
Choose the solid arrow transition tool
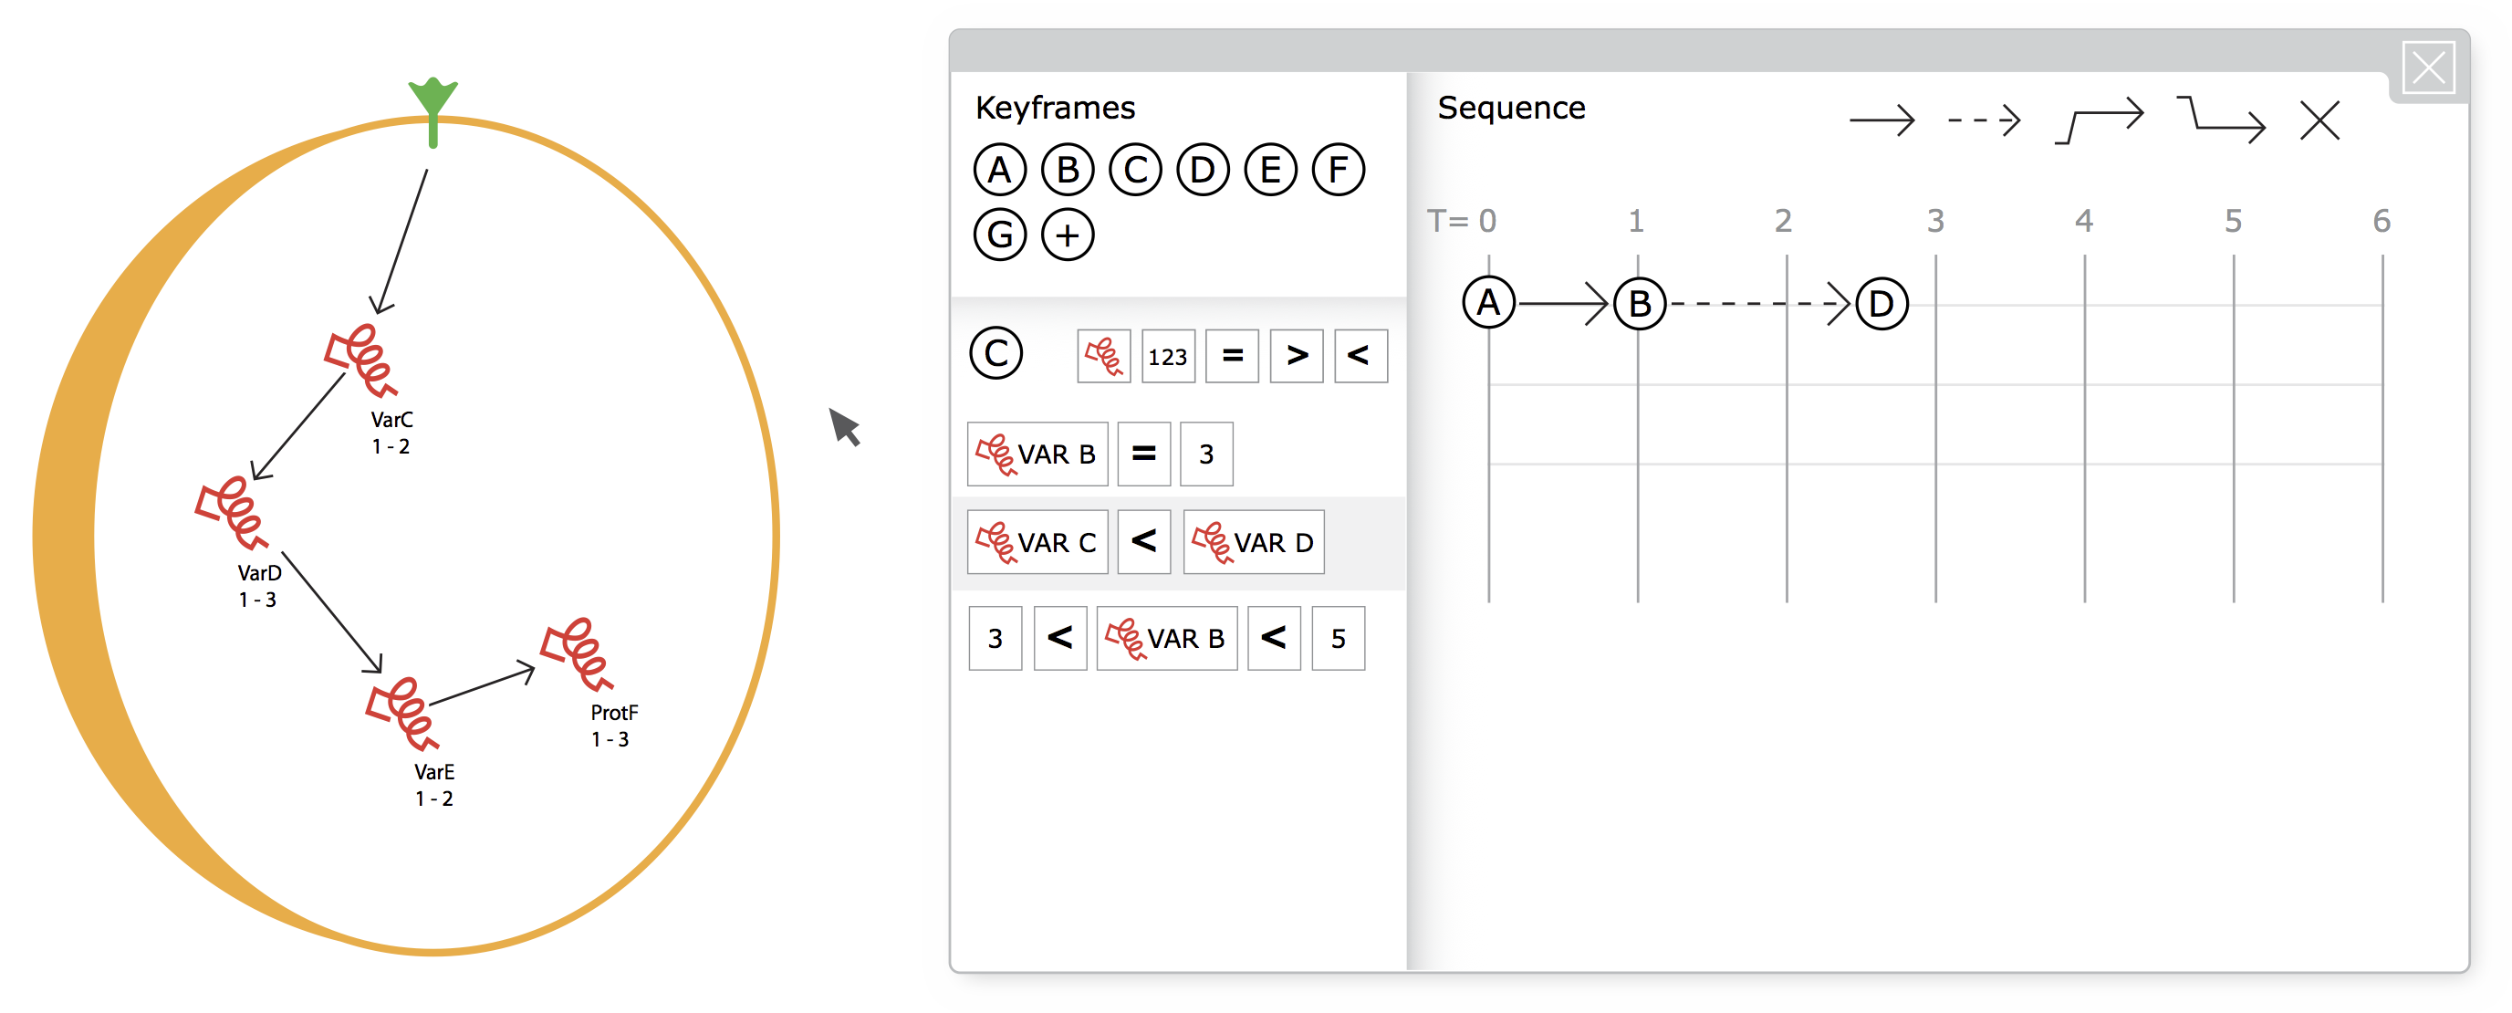[x=1882, y=120]
